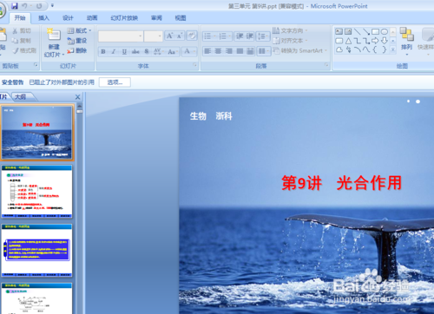Click the Decrease Indent icon
The height and width of the screenshot is (314, 434).
click(x=240, y=36)
